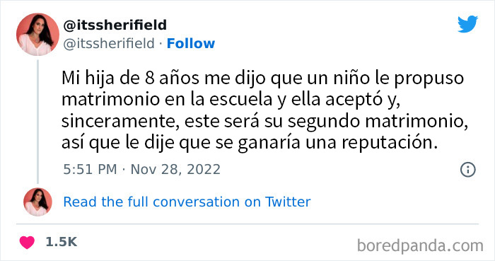Open the tweet info circle icon
The image size is (495, 261).
pos(468,170)
